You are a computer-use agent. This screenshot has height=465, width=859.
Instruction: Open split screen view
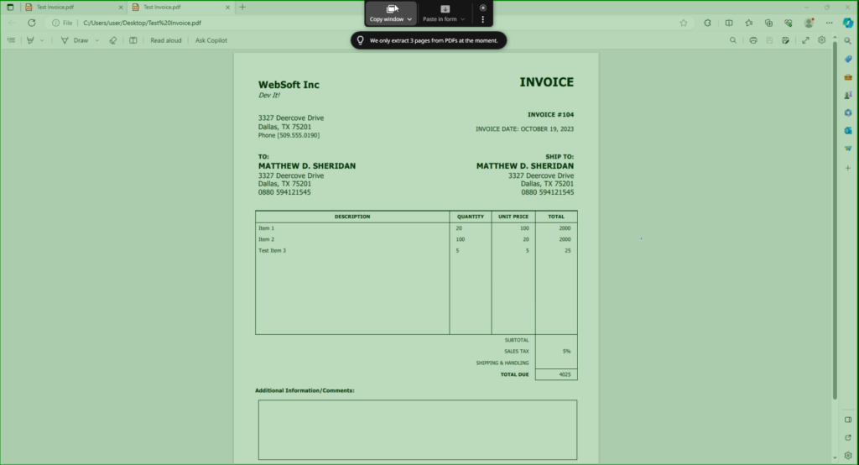click(x=729, y=23)
